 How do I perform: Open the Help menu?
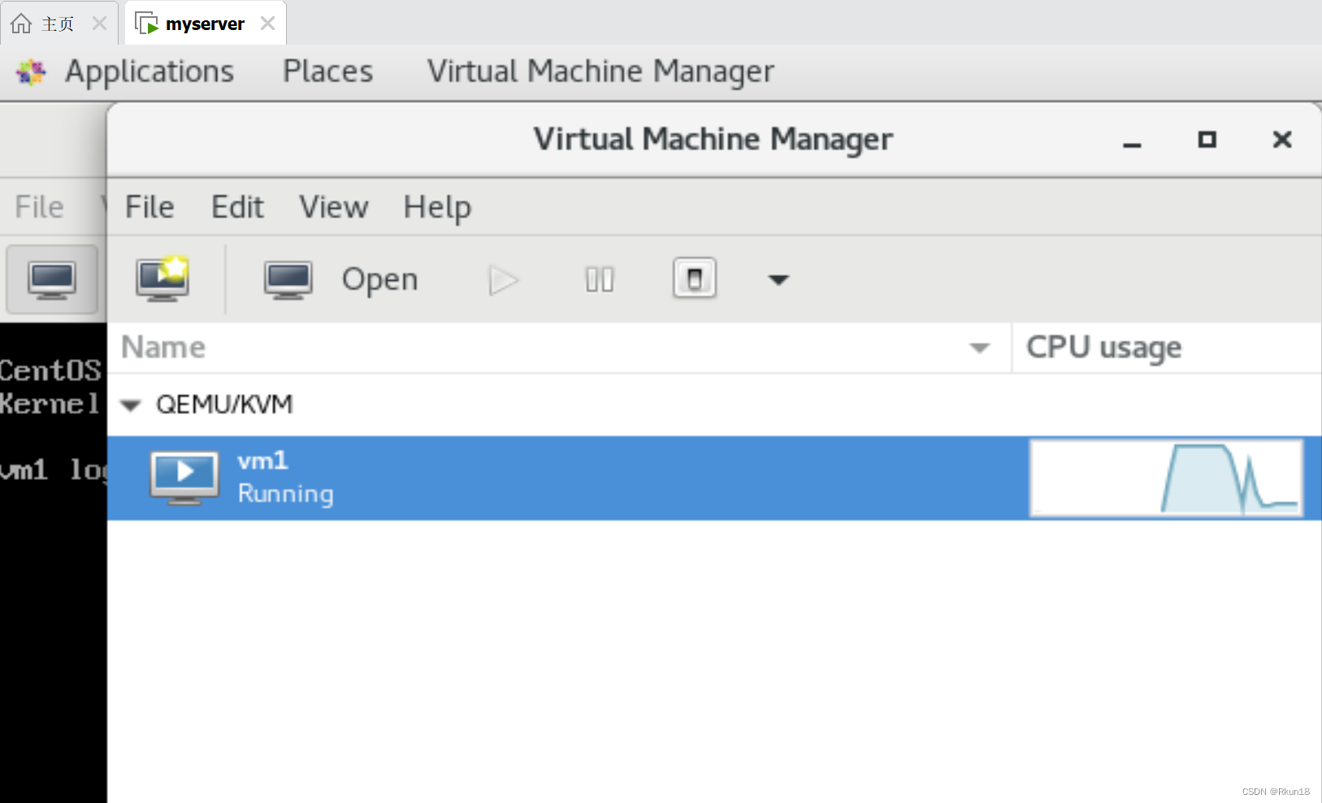[437, 208]
